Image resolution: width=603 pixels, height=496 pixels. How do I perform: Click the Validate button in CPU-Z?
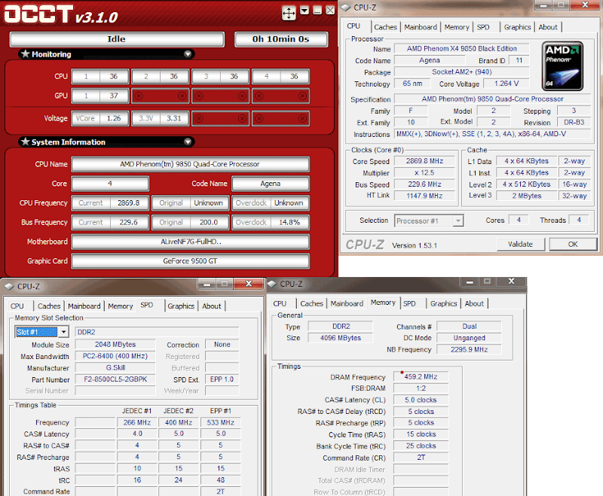click(x=520, y=244)
